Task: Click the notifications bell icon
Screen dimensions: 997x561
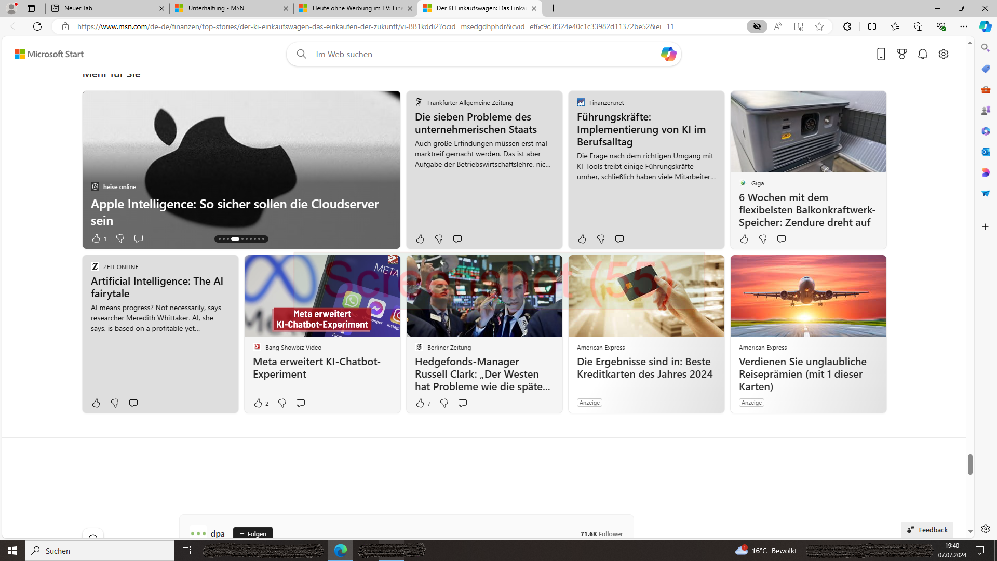Action: [x=922, y=54]
